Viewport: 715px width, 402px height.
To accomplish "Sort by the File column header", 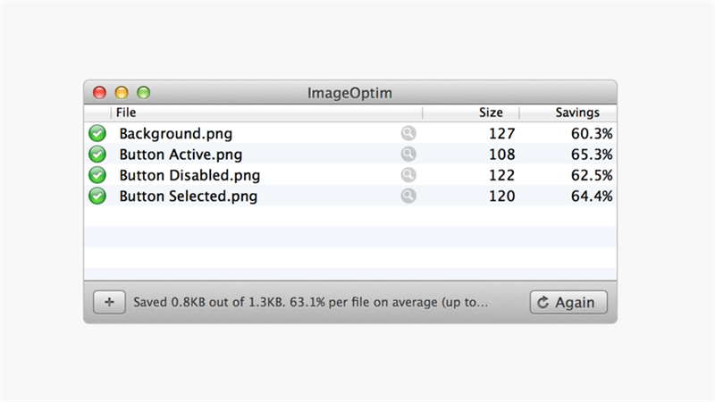I will [266, 113].
